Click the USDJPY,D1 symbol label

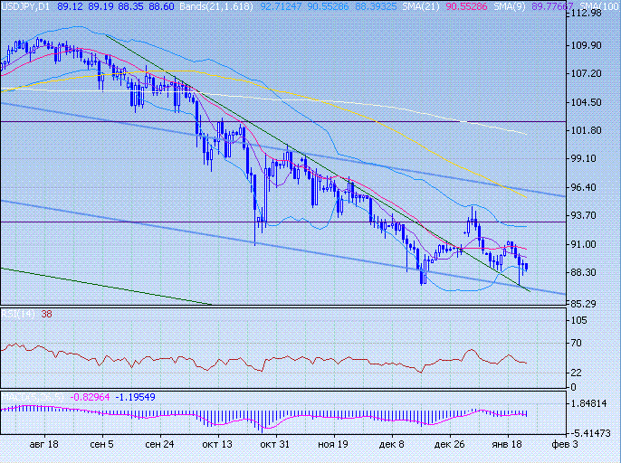click(x=24, y=5)
